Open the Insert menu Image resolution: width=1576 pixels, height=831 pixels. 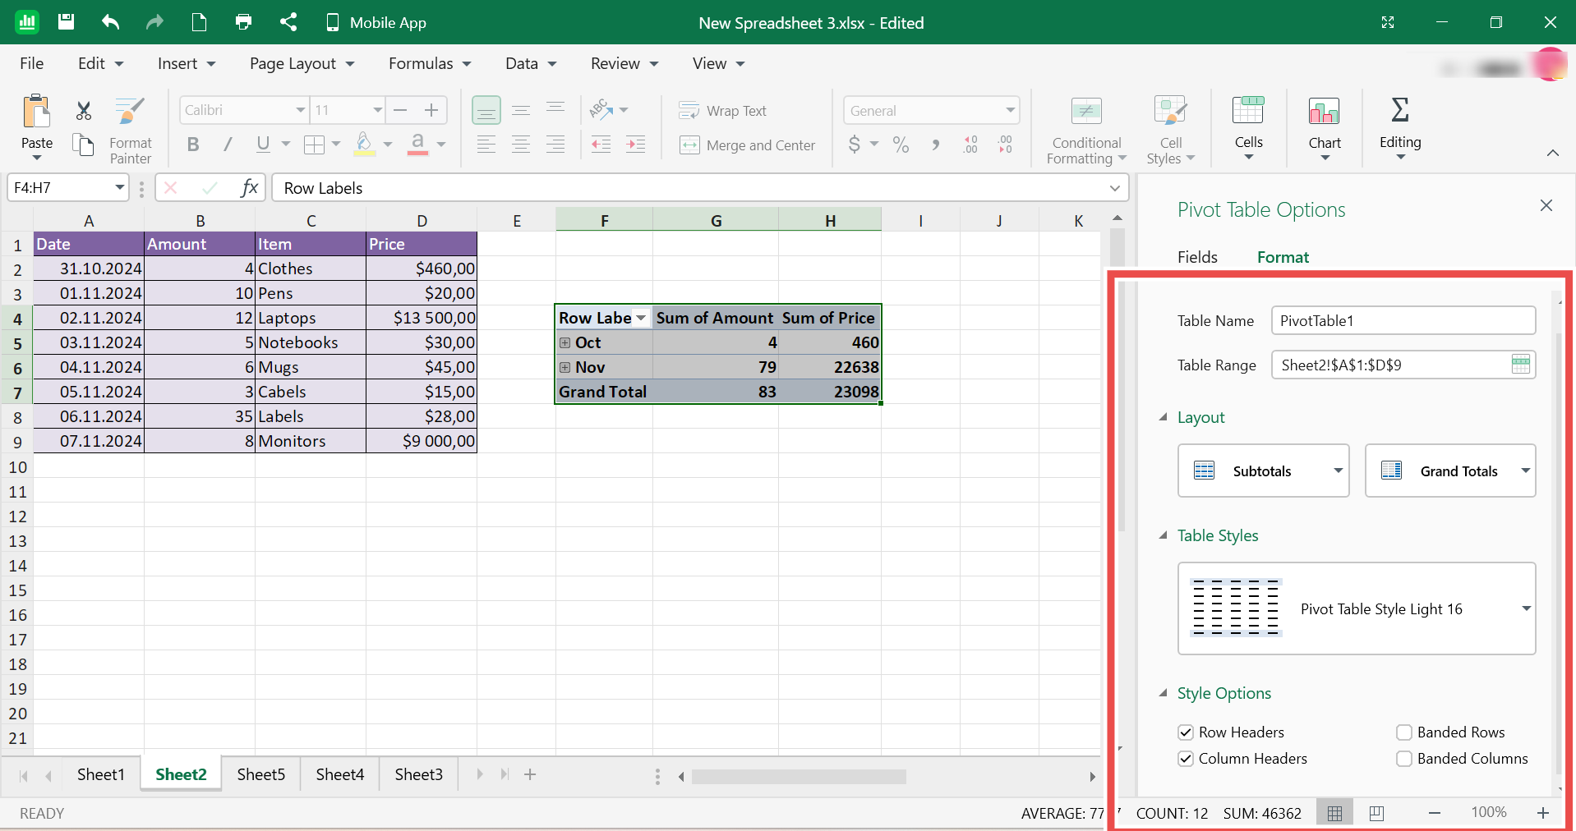187,63
